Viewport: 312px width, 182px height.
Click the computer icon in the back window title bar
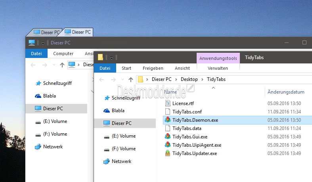click(32, 42)
